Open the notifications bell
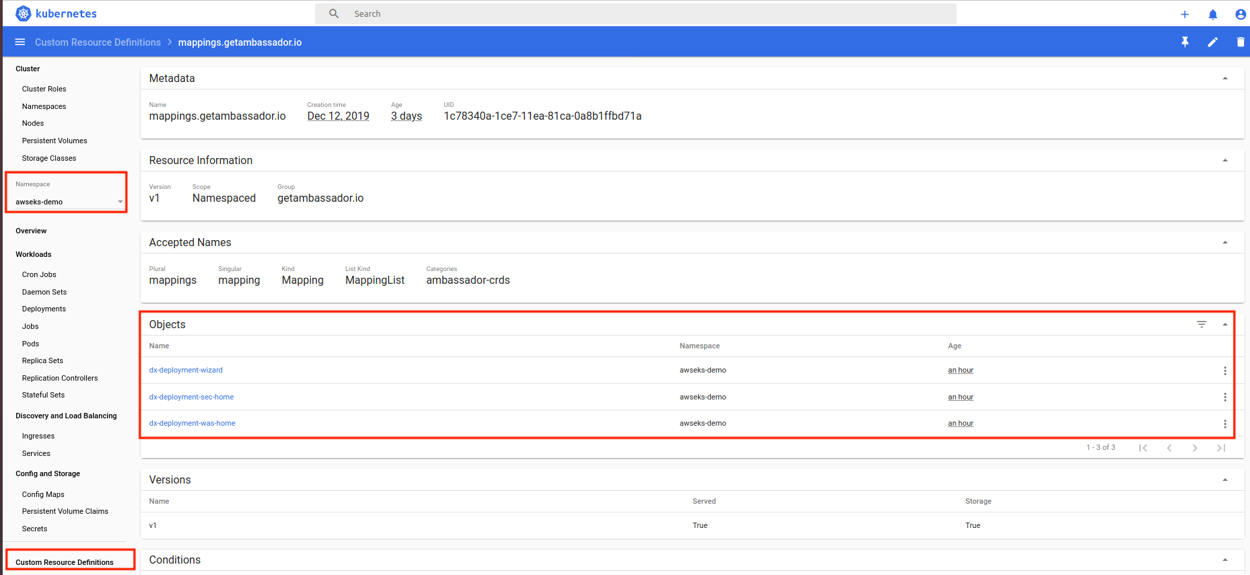Screen dimensions: 1250x575 (x=1212, y=14)
